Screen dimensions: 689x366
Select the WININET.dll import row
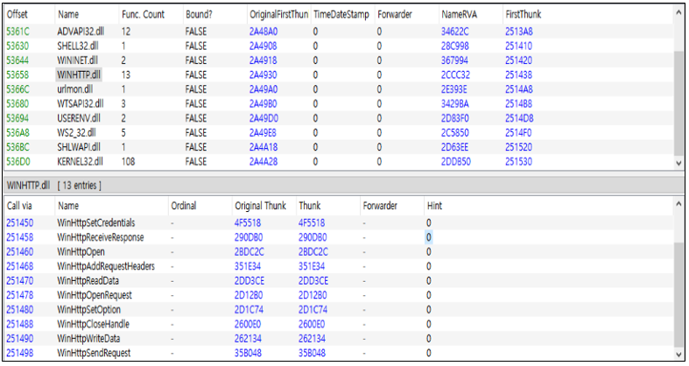click(338, 60)
